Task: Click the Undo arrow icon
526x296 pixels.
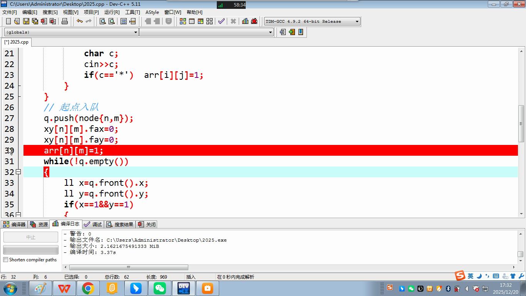Action: point(79,21)
